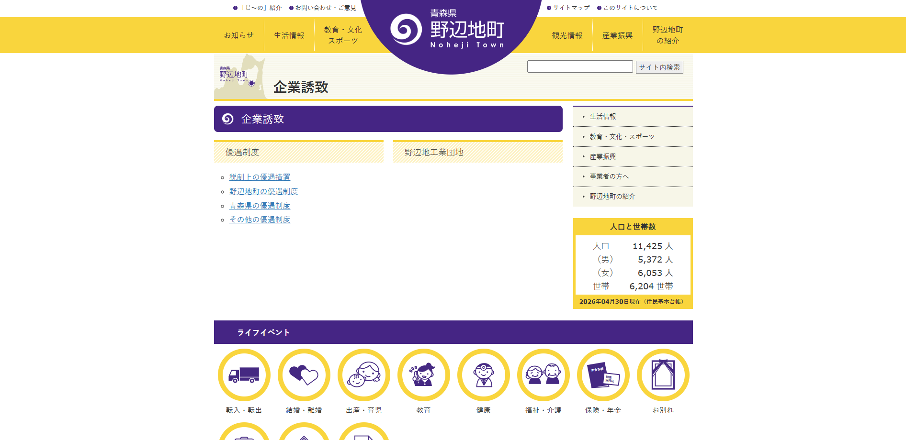The height and width of the screenshot is (440, 906).
Task: Click the 「じ～の」紹介 link
Action: (x=258, y=8)
